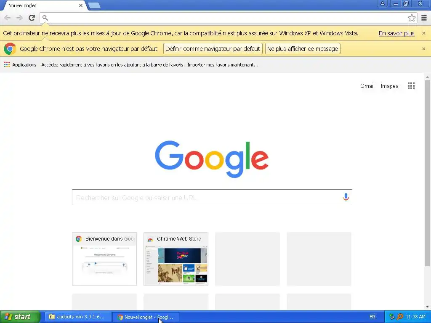Click the magnifier tray icon
This screenshot has height=323, width=431.
[400, 317]
